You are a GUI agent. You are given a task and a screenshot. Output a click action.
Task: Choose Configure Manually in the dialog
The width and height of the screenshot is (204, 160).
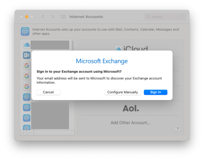coord(122,92)
